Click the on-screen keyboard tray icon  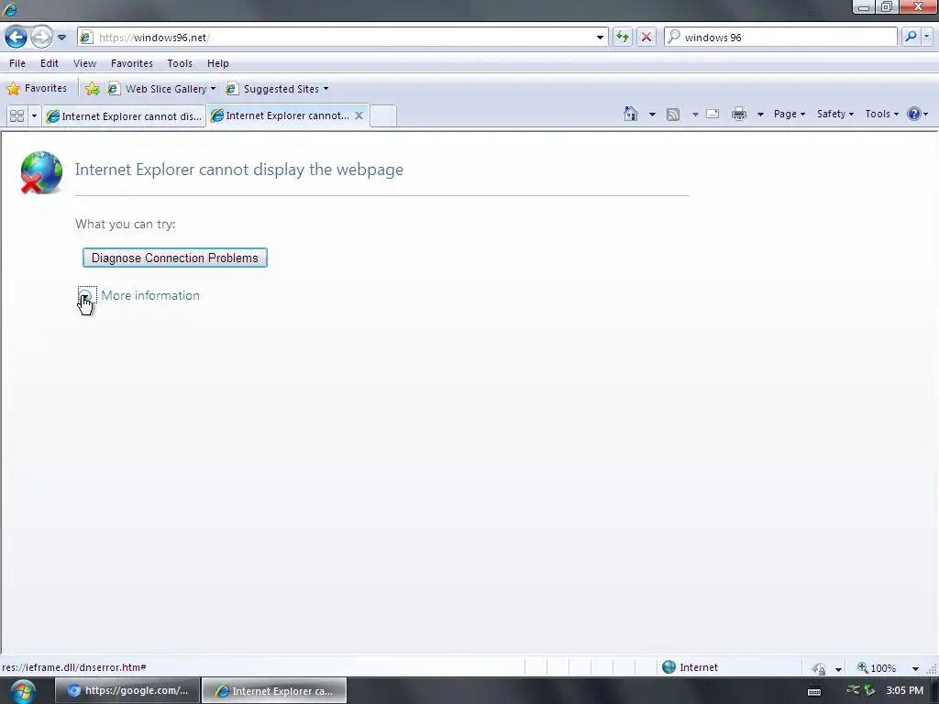(x=814, y=691)
